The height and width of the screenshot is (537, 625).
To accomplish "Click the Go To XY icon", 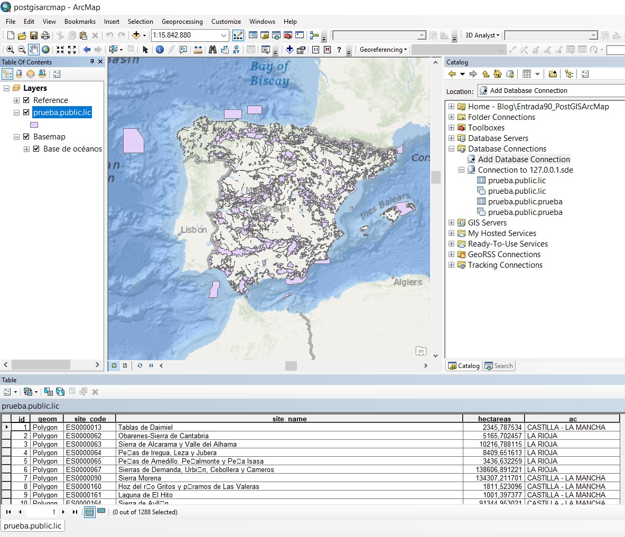I will tap(236, 50).
